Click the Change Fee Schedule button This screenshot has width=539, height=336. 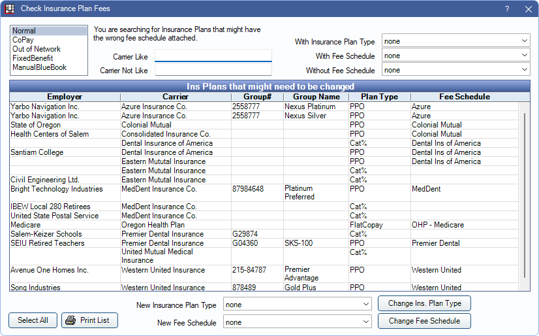[424, 321]
